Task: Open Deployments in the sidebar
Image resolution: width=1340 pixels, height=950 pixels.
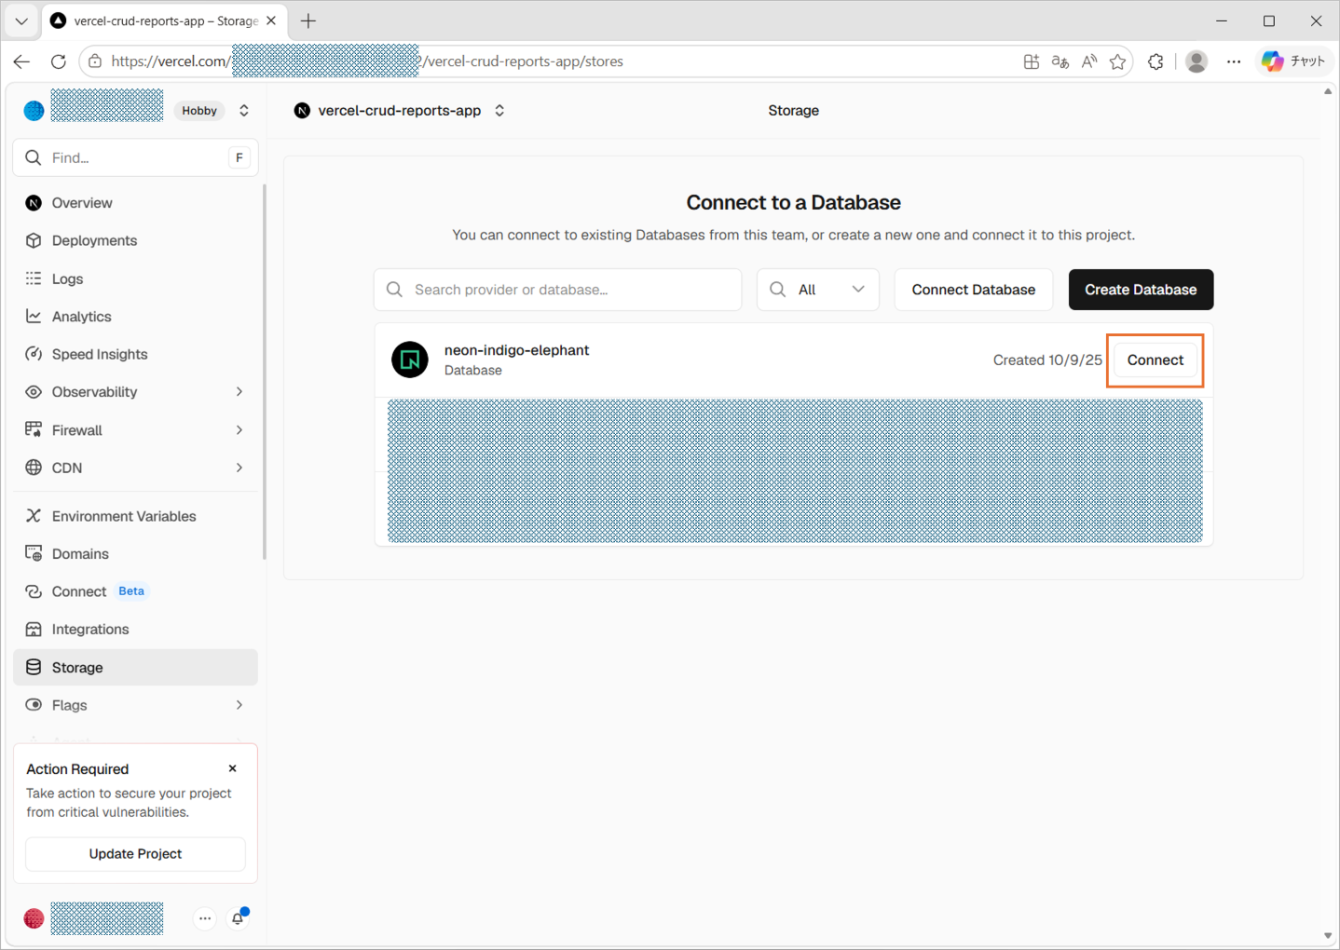Action: [x=135, y=240]
